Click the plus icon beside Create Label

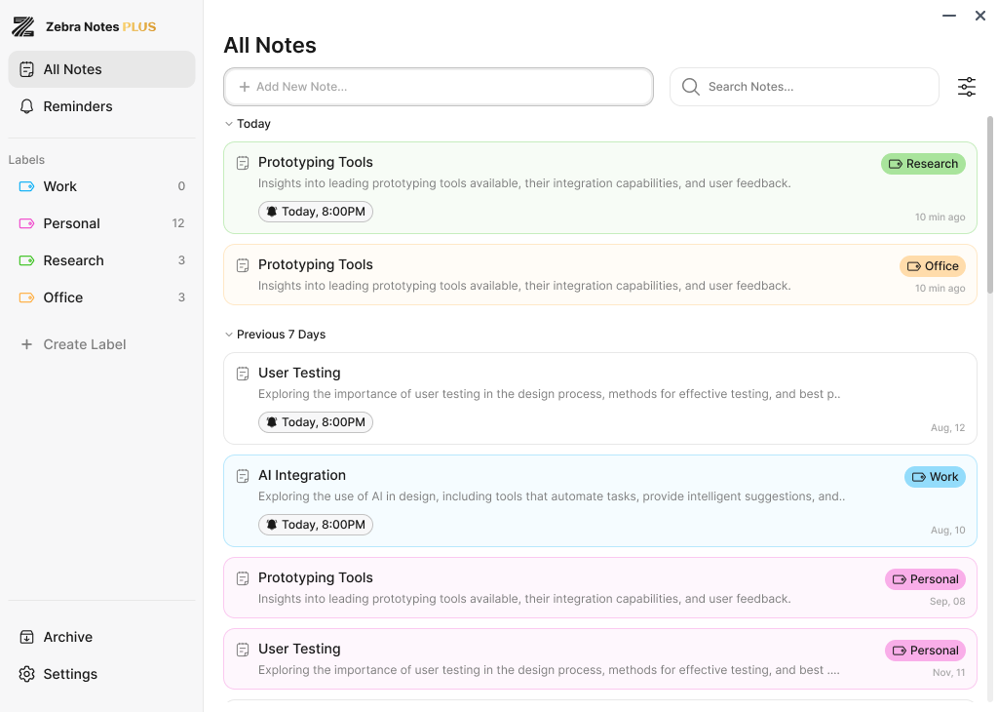click(x=26, y=344)
